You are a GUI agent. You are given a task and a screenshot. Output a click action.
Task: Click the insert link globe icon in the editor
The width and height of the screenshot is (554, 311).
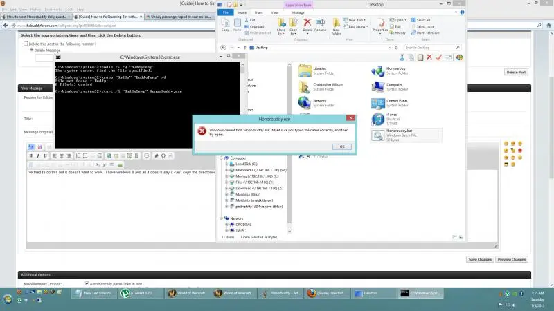[x=109, y=155]
